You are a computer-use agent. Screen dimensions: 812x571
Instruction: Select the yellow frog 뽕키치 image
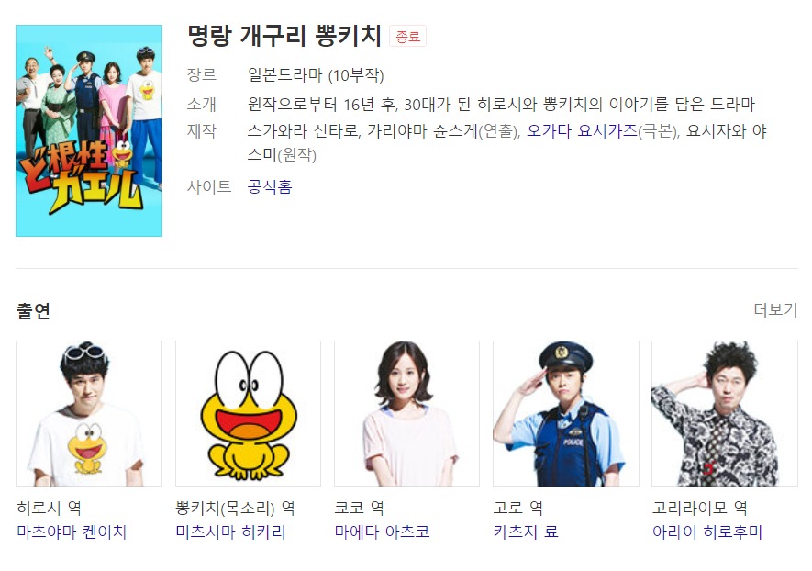coord(248,413)
